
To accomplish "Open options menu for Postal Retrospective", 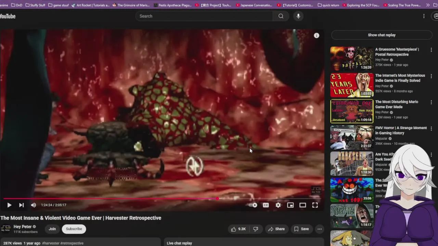I will pos(431,50).
